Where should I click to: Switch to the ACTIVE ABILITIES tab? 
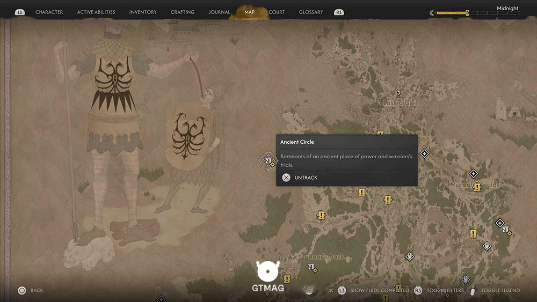tap(96, 12)
